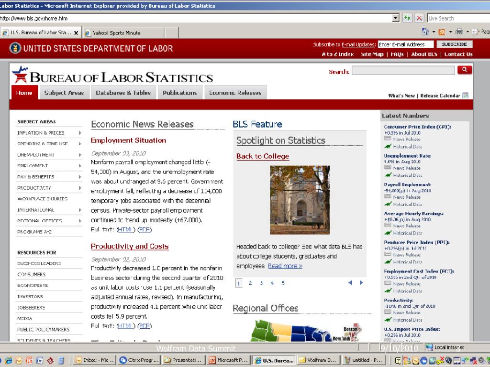Click the Back to College campus photo
Image resolution: width=490 pixels, height=367 pixels.
click(x=300, y=200)
